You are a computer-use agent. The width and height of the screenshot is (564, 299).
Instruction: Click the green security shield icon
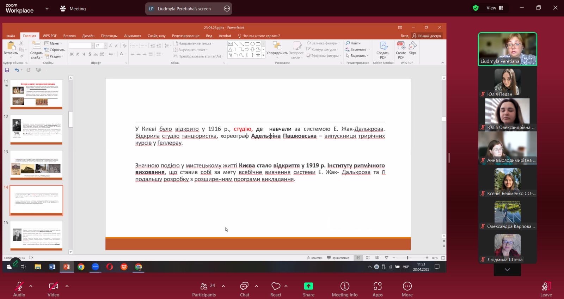[476, 8]
